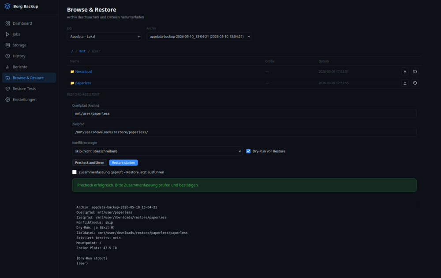Click the Browse & Restore folder icon
441x278 pixels.
(x=7, y=78)
